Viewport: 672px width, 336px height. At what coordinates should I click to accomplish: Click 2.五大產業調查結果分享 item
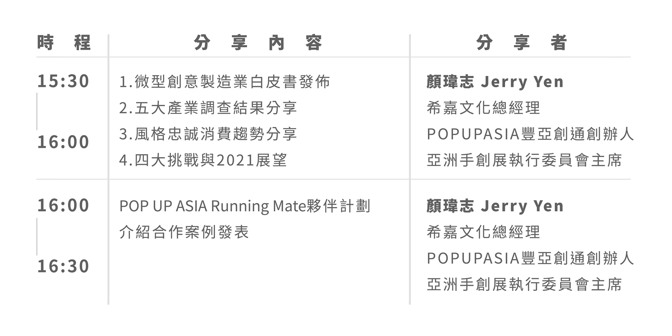[208, 108]
